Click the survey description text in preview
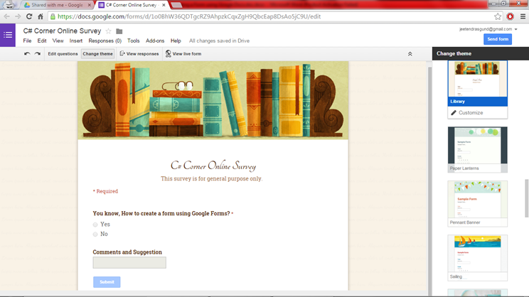The width and height of the screenshot is (529, 297). (212, 178)
